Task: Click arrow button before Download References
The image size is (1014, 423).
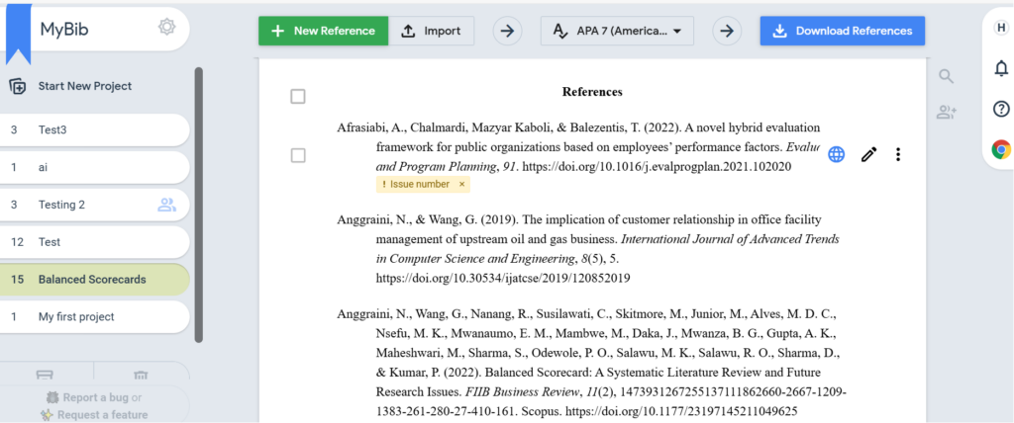Action: pyautogui.click(x=728, y=31)
